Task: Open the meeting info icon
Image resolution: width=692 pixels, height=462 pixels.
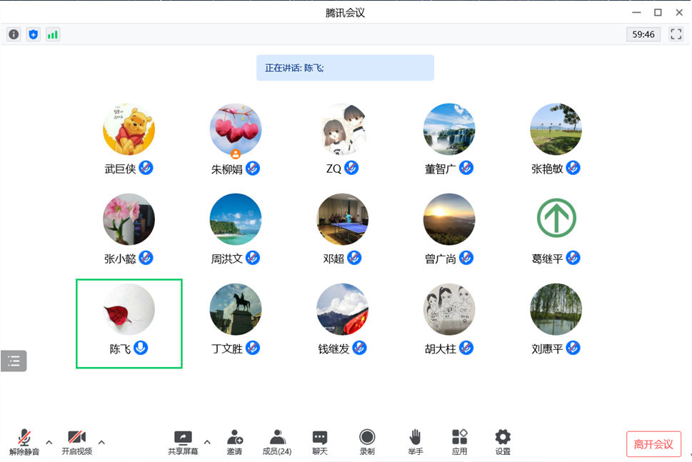Action: pyautogui.click(x=14, y=34)
